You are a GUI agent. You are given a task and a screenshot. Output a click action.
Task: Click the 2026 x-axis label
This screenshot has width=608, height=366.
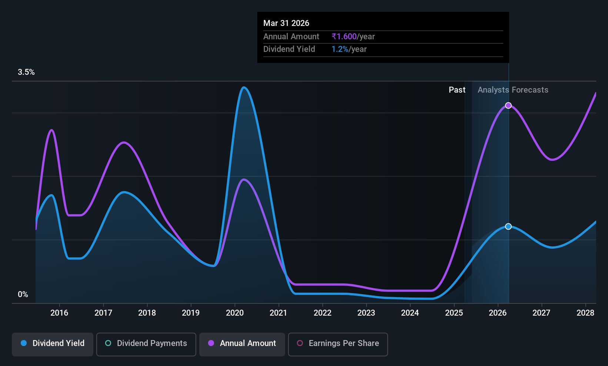[x=498, y=313]
